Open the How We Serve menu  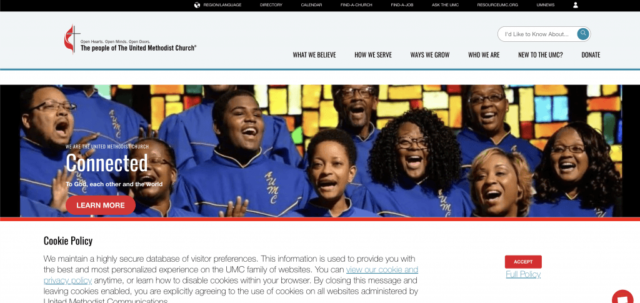point(373,54)
